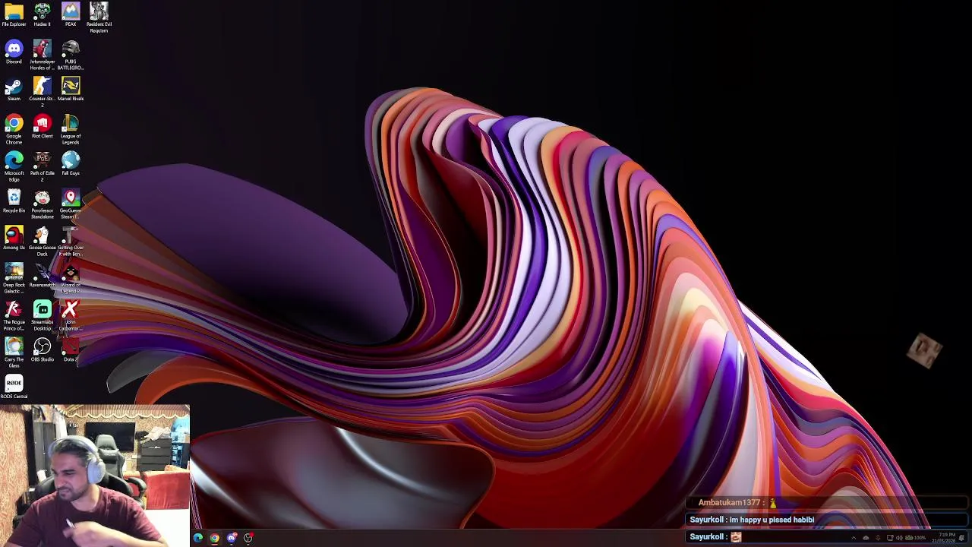The image size is (972, 547).
Task: Click chat message "im happy u pissed habibi"
Action: click(772, 520)
